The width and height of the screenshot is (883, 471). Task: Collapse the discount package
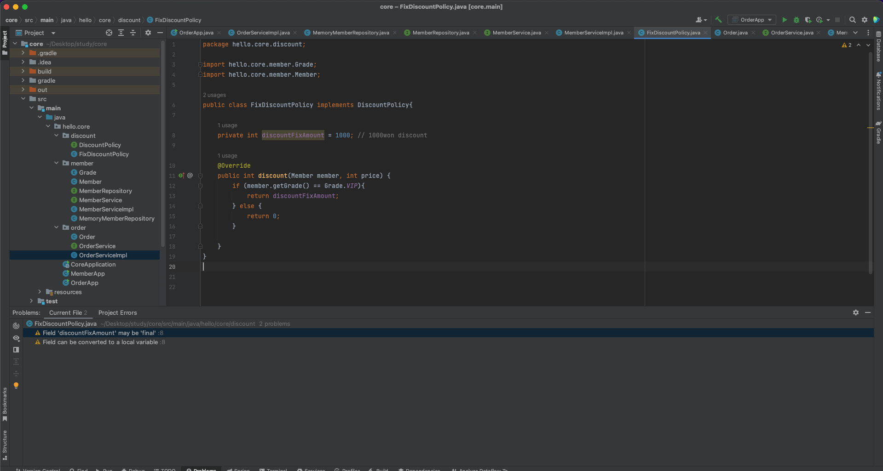coord(56,136)
